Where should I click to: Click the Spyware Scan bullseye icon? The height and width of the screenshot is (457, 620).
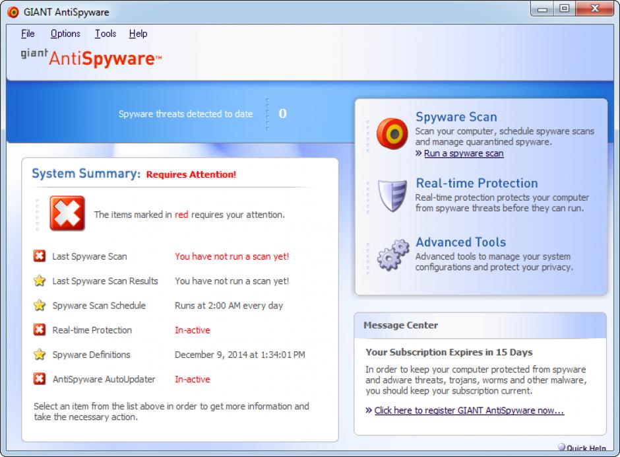tap(392, 134)
